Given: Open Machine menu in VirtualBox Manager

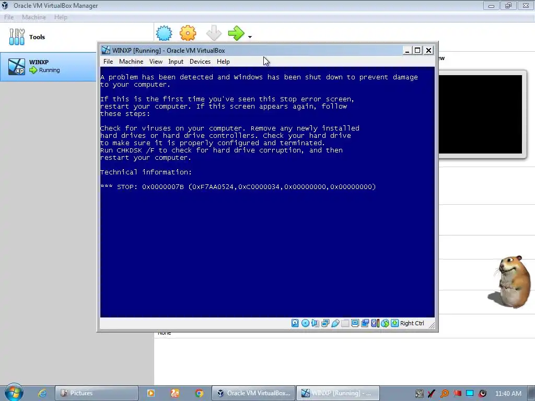Looking at the screenshot, I should coord(34,17).
